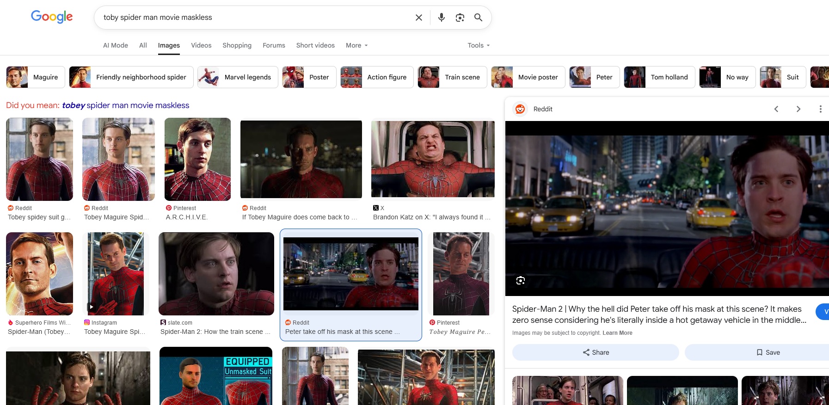Select the Friendly neighborhood spider chip

tap(131, 77)
